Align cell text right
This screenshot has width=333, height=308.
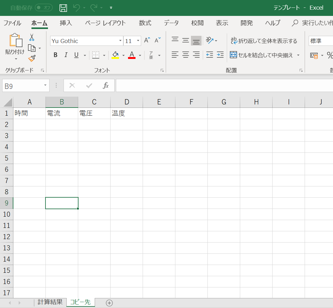coord(196,55)
